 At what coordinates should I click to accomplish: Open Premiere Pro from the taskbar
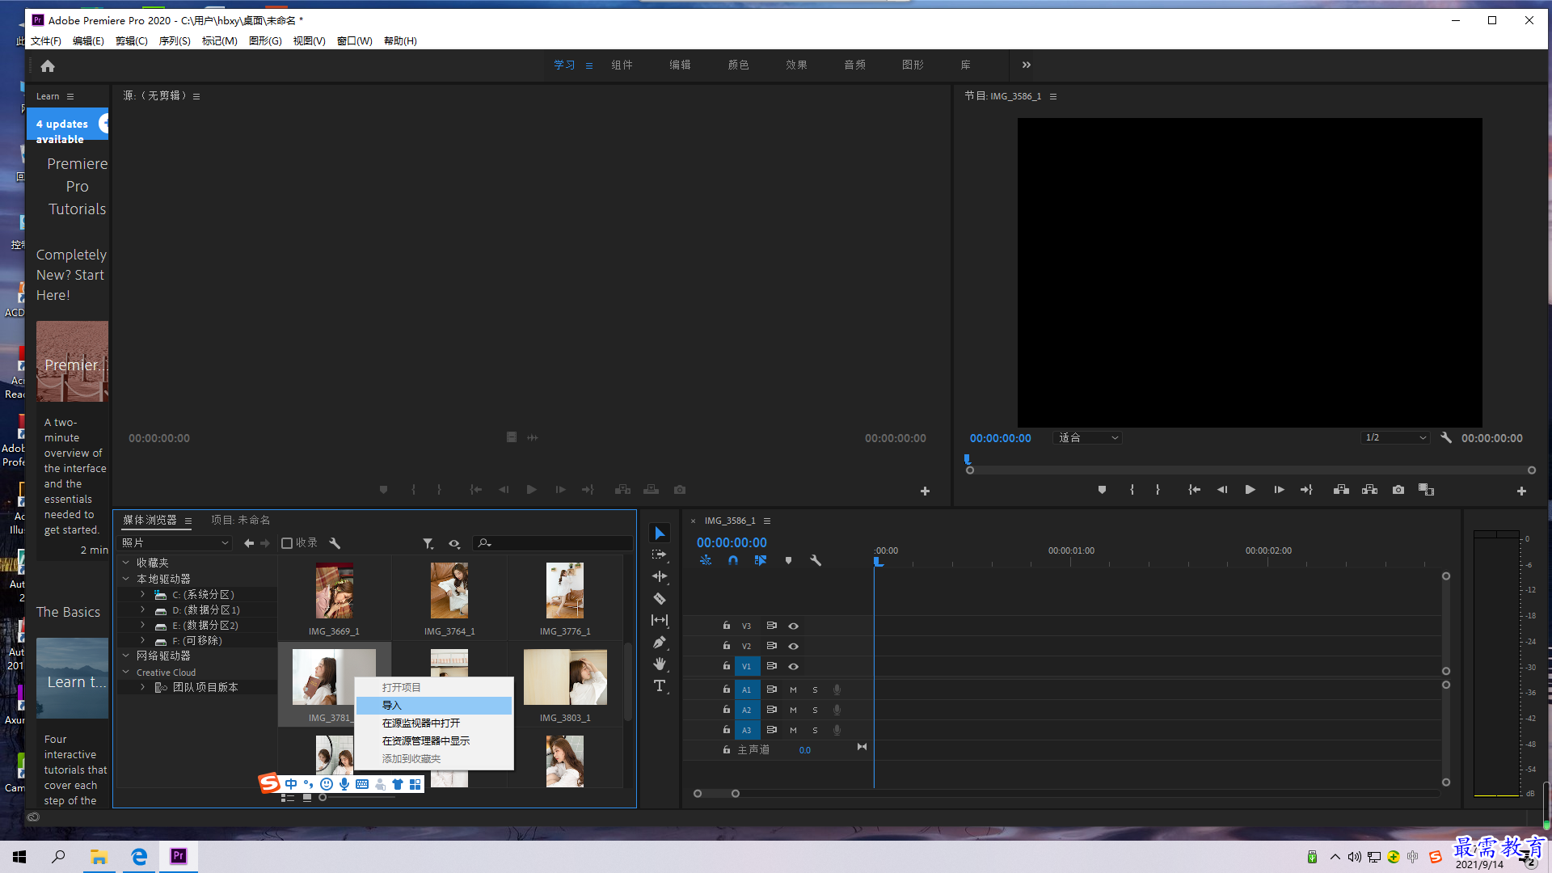tap(178, 856)
